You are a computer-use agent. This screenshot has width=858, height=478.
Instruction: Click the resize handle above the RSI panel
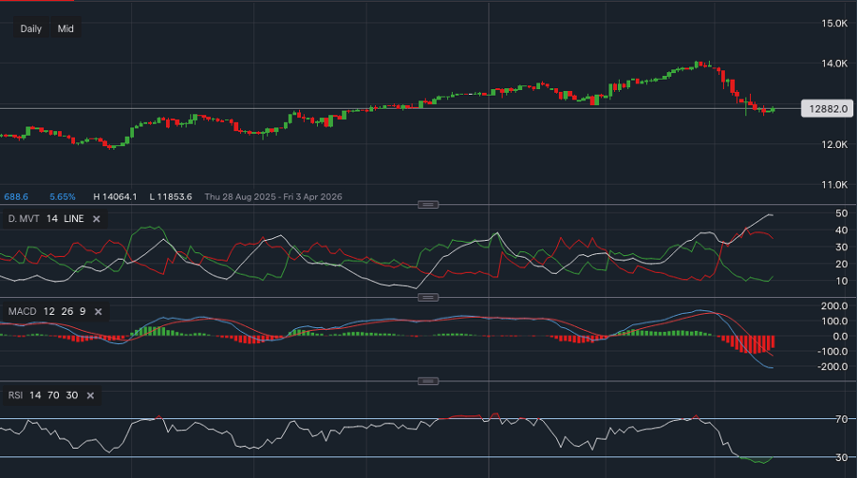(429, 381)
